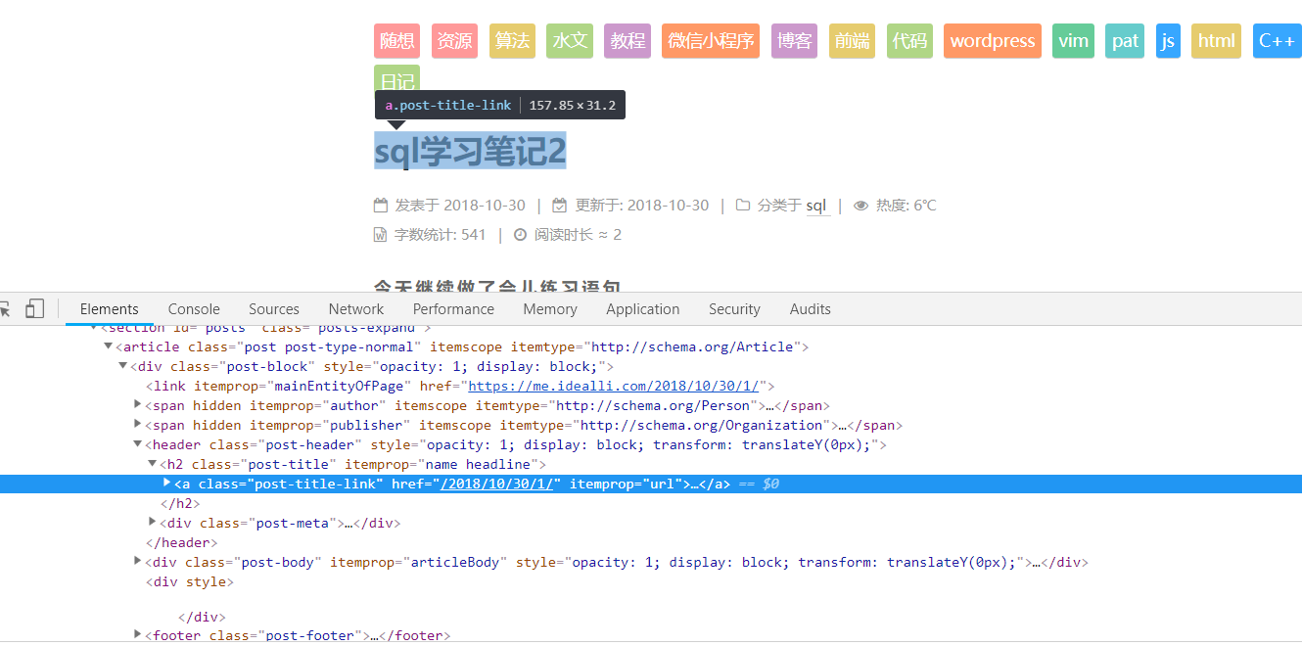
Task: Select the blue js tag swatch
Action: [x=1168, y=41]
